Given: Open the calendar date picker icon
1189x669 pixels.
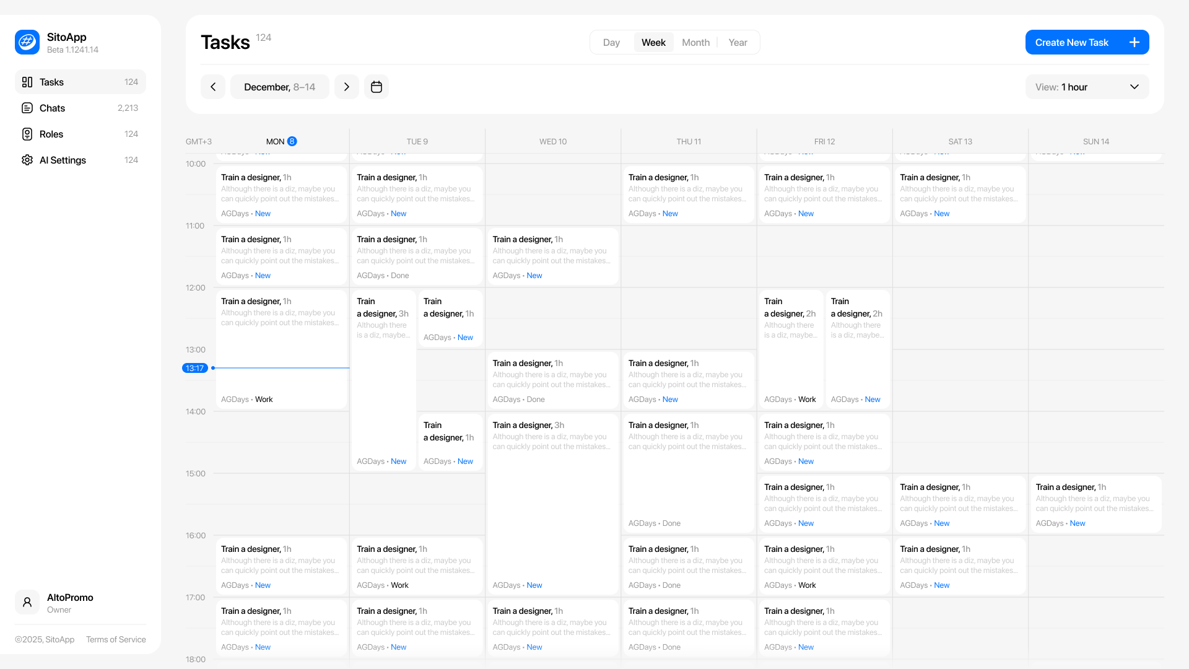Looking at the screenshot, I should point(377,87).
